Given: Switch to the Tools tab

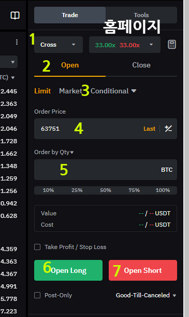Looking at the screenshot, I should (x=141, y=15).
